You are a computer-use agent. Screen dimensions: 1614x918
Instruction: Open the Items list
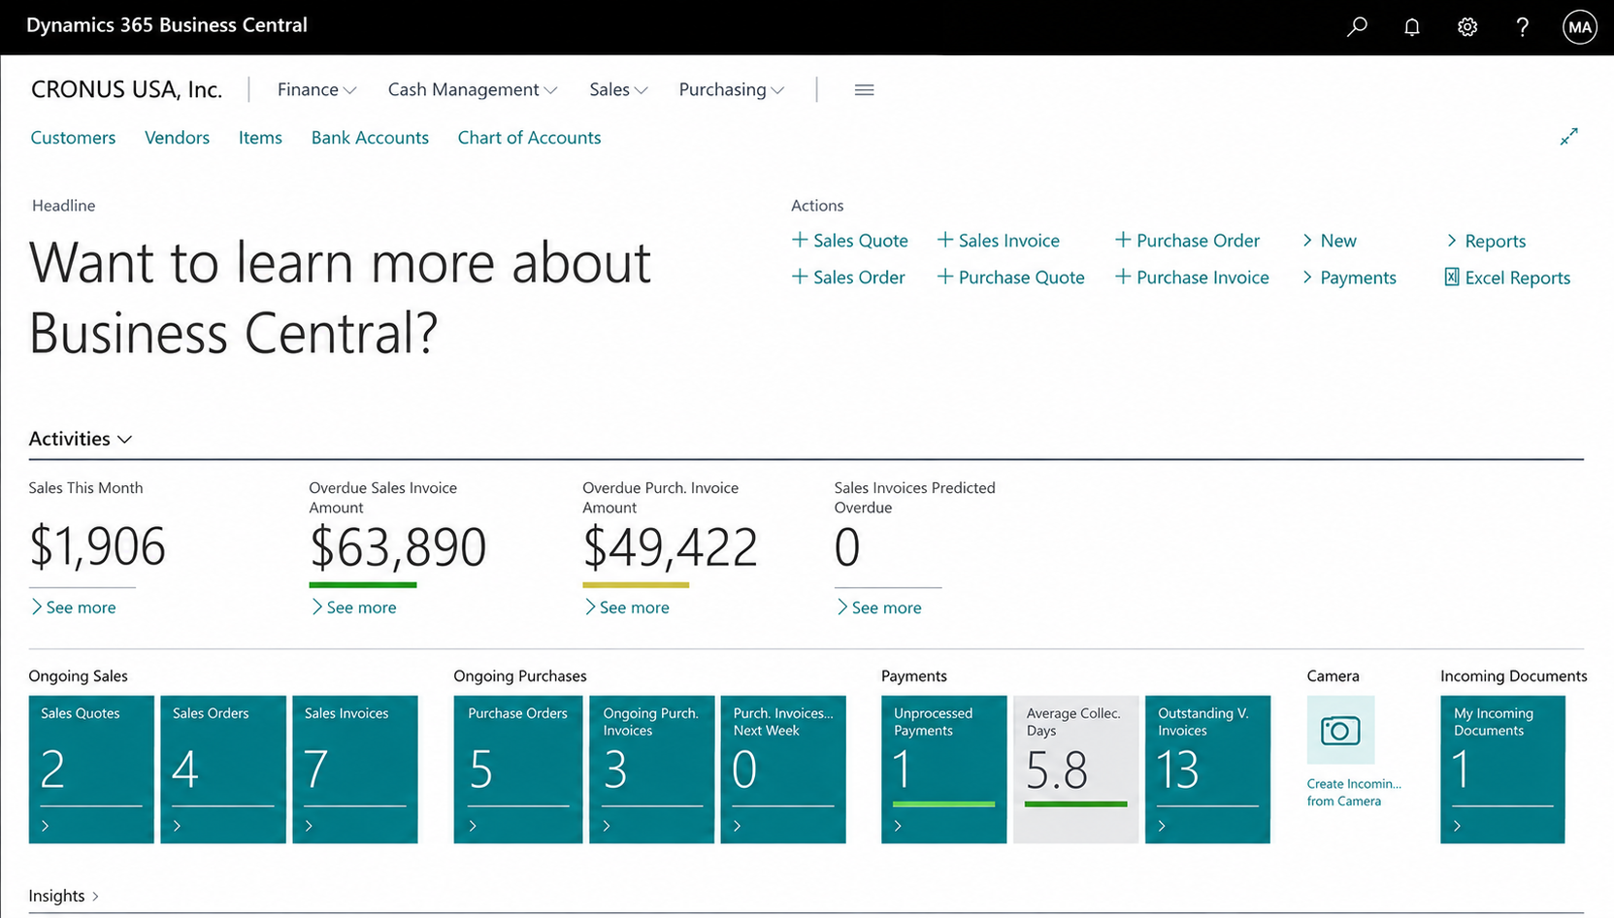(x=260, y=138)
